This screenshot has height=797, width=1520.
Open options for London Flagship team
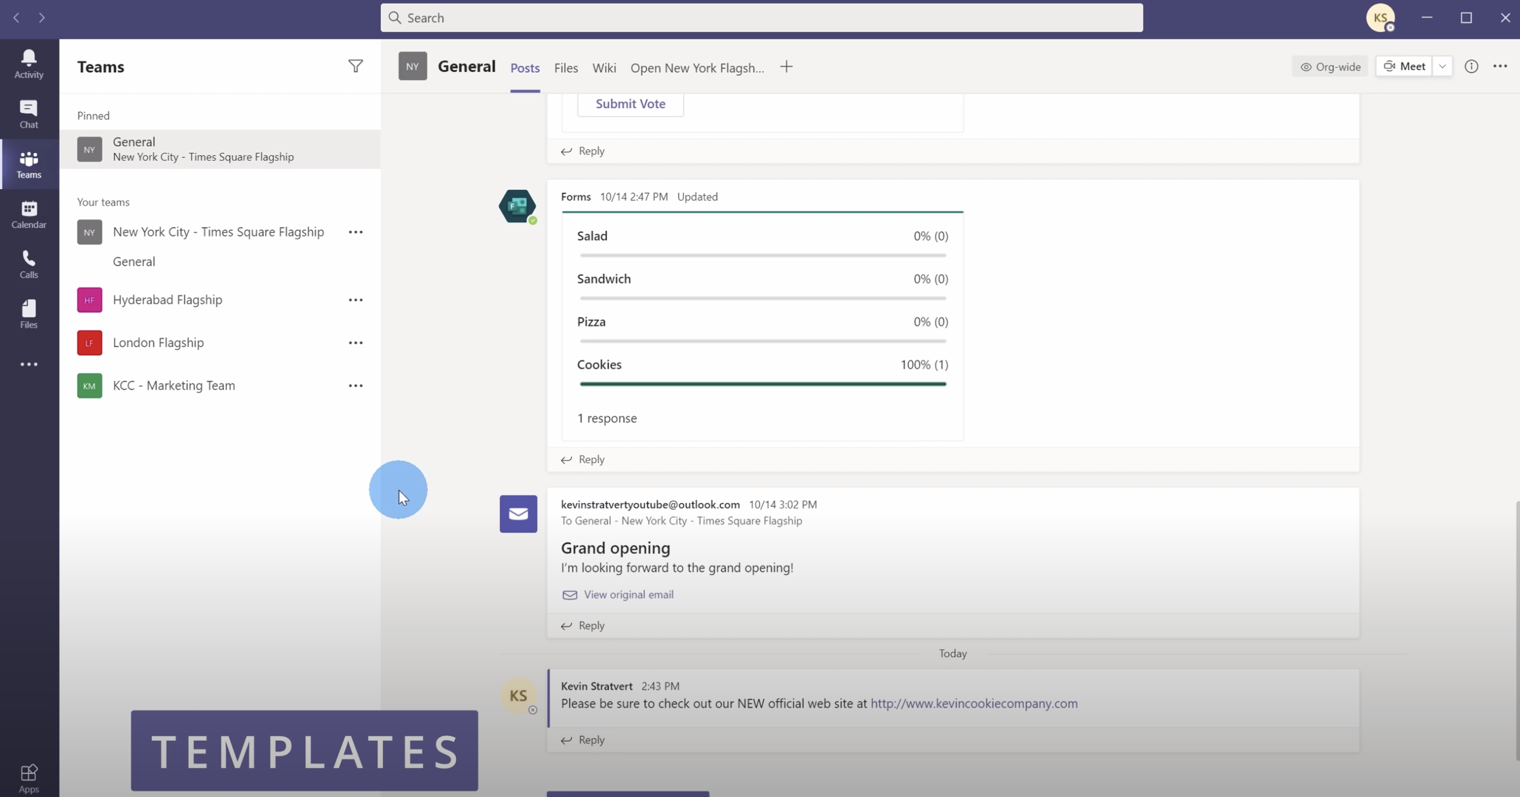(x=356, y=342)
